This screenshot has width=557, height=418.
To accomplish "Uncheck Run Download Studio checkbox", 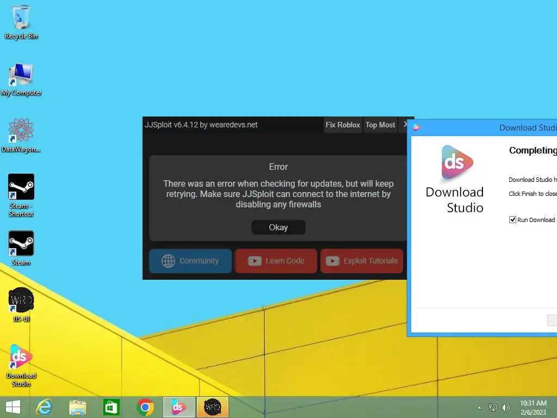I will pos(512,220).
